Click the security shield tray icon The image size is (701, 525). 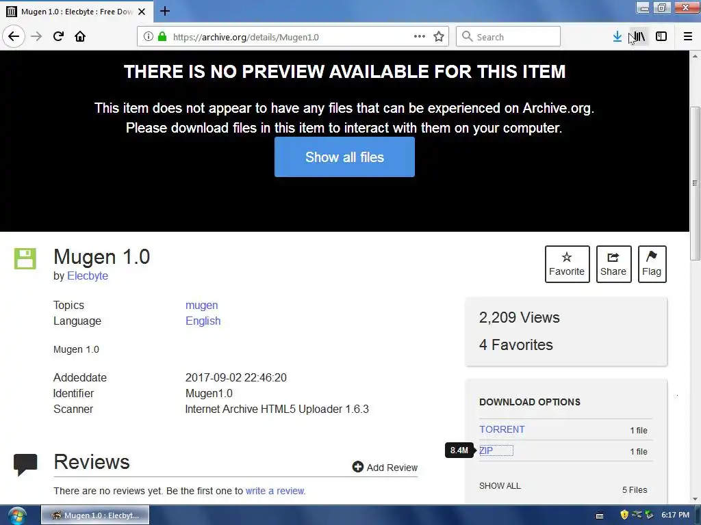click(x=624, y=515)
